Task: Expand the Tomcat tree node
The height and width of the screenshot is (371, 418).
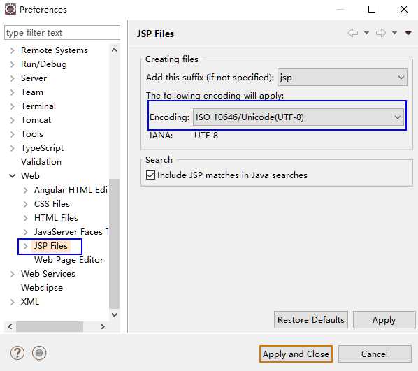Action: tap(12, 120)
